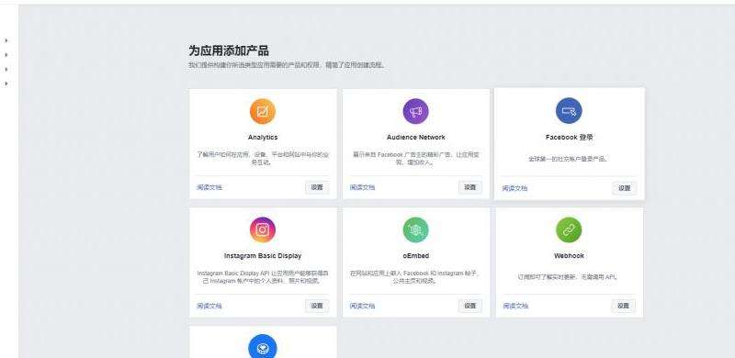Open 阅读文档 link on Audience Network card
Viewport: 735px width, 358px height.
tap(362, 187)
